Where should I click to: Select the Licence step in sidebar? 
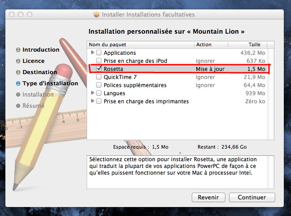tap(33, 61)
